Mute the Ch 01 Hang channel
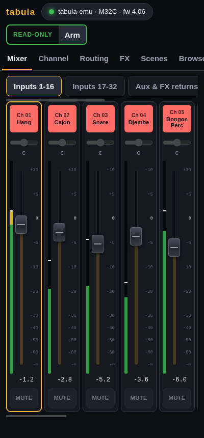The width and height of the screenshot is (204, 438). point(24,398)
